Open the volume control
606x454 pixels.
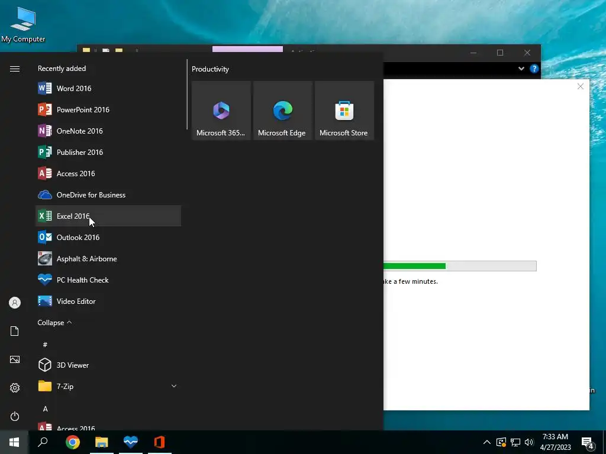coord(529,442)
